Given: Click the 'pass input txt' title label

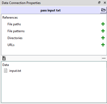Looking at the screenshot, I should [x=50, y=10].
